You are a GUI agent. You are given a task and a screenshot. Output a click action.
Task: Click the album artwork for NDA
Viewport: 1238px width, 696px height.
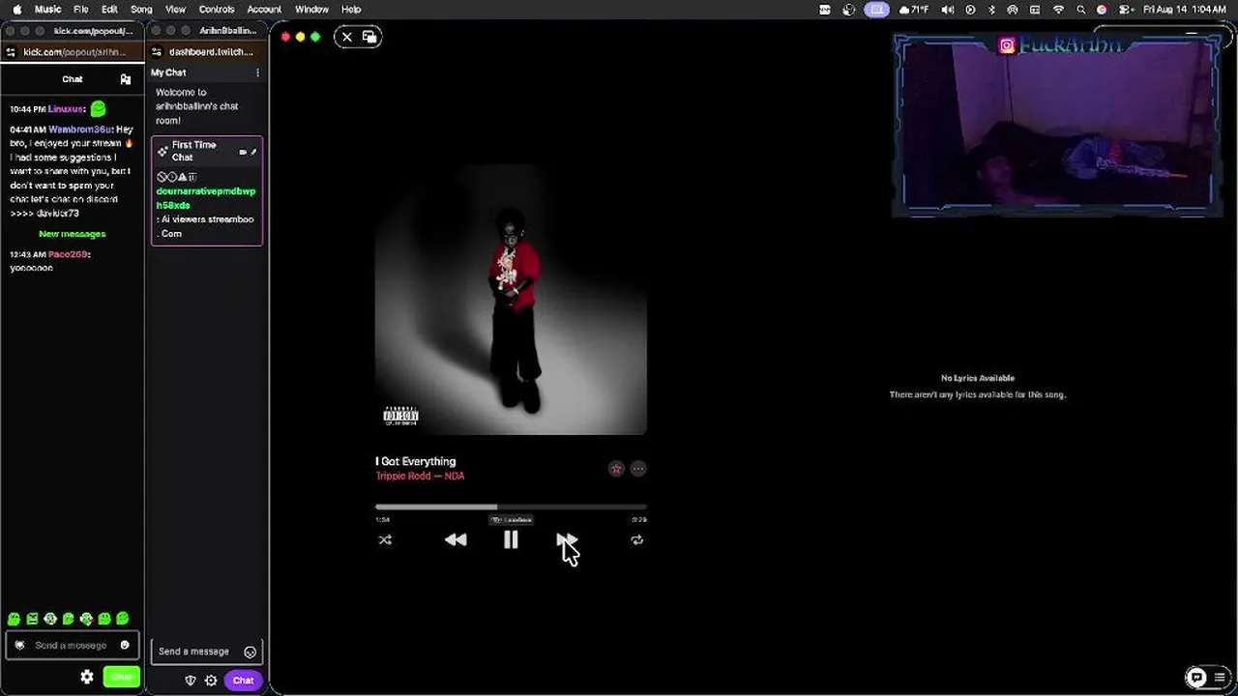click(x=511, y=300)
